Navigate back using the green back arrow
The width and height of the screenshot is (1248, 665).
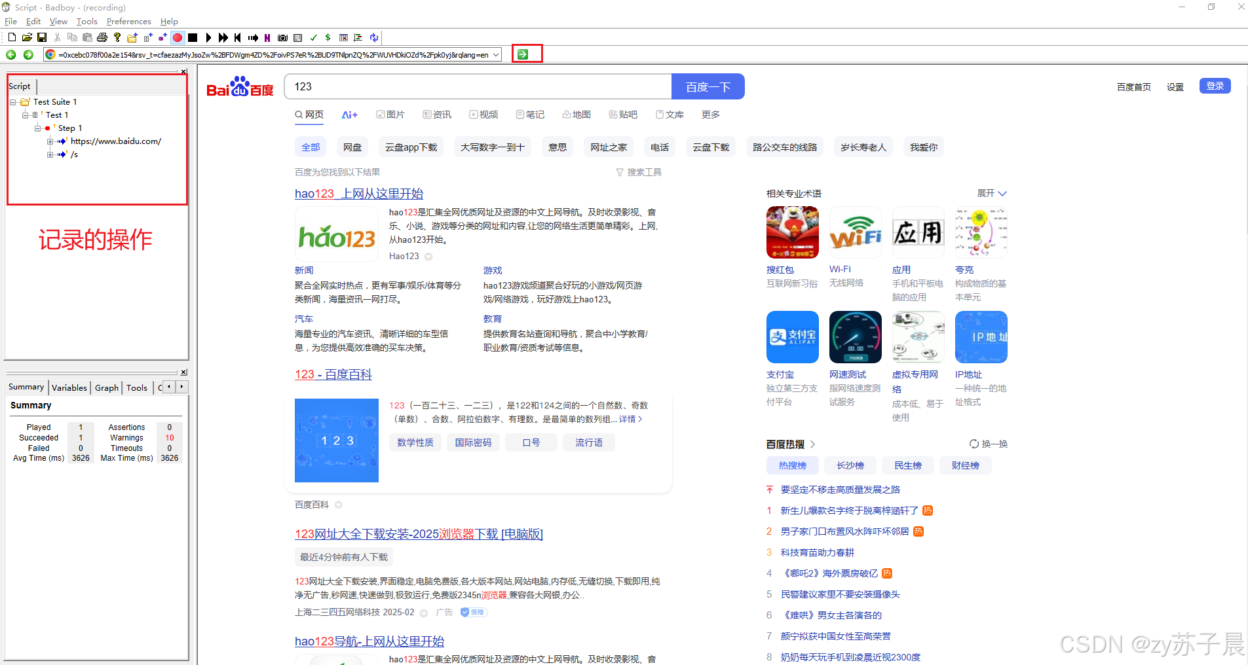click(10, 54)
